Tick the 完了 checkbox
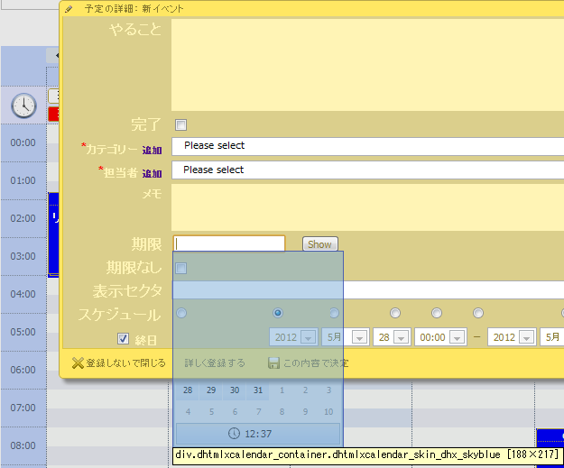 (180, 124)
